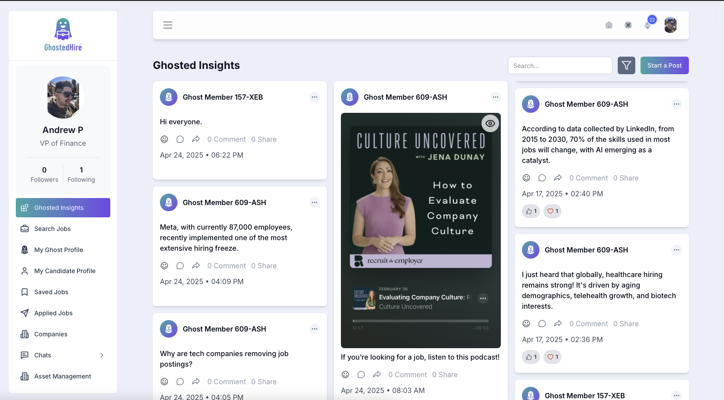The height and width of the screenshot is (400, 724).
Task: Share the tech companies job postings post
Action: (x=196, y=382)
